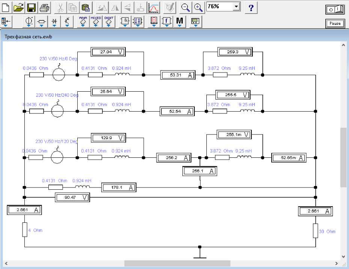Open the Diodes parts bin
The image size is (349, 269).
pos(54,22)
